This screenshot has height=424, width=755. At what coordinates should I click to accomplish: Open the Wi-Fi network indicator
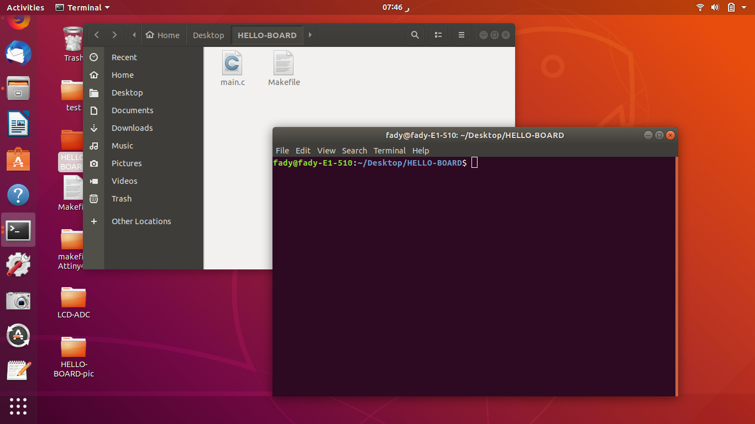700,7
